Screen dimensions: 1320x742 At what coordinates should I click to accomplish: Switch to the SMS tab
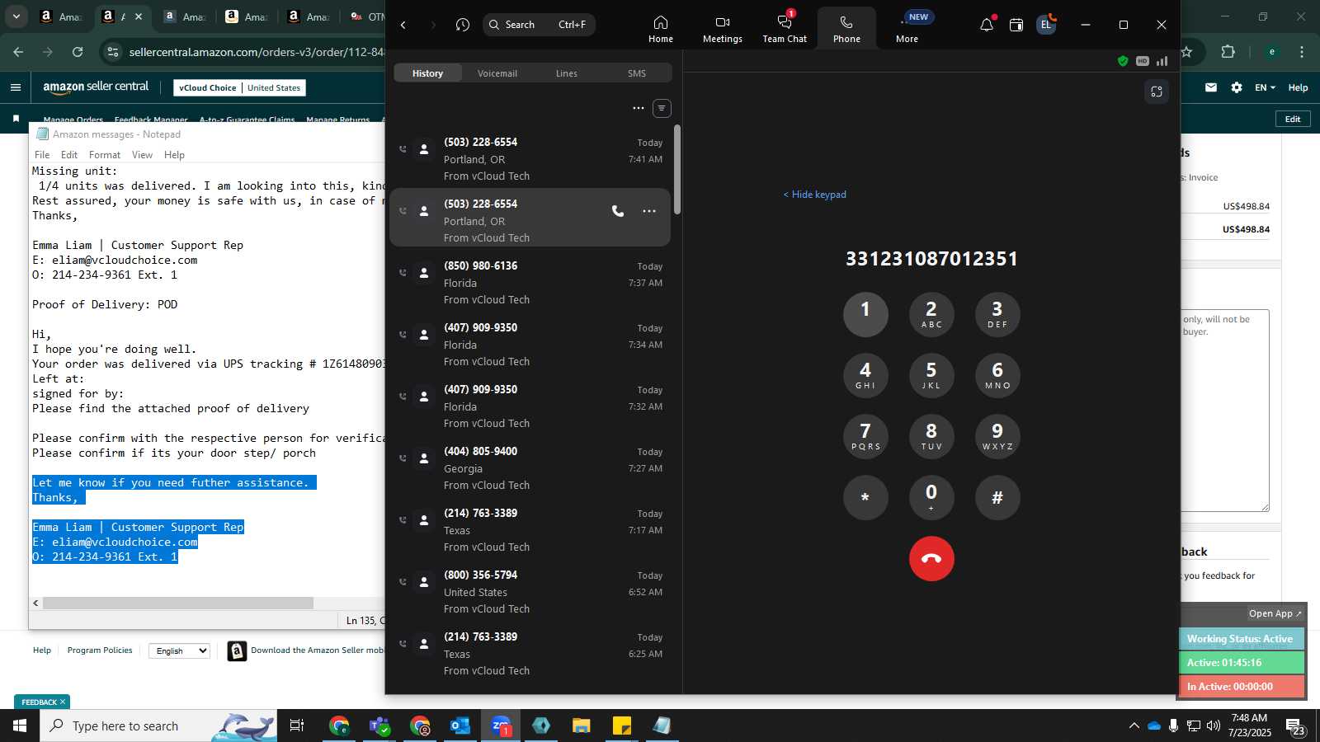pyautogui.click(x=637, y=73)
